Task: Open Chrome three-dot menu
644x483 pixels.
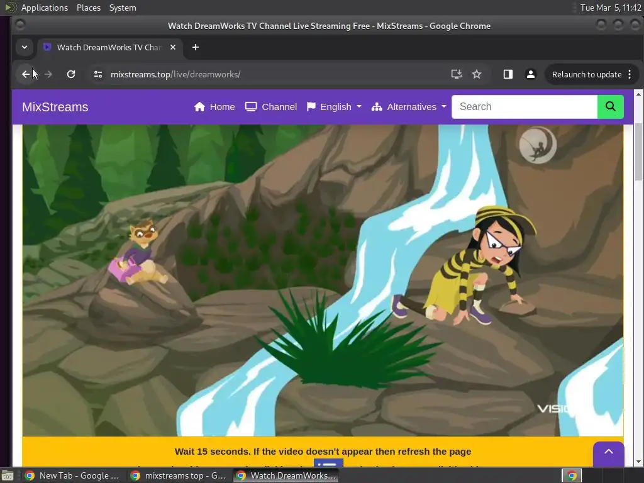Action: (630, 74)
